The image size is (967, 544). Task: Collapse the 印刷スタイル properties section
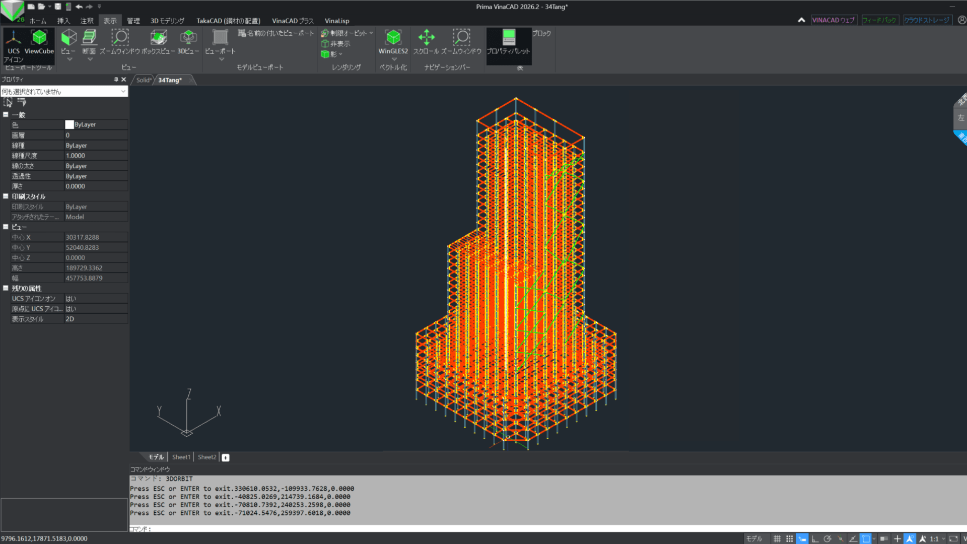(x=6, y=196)
